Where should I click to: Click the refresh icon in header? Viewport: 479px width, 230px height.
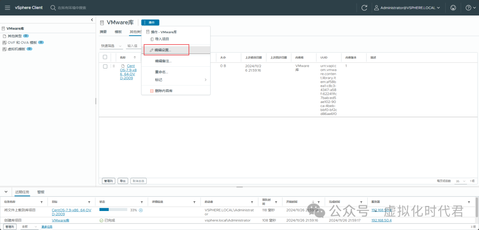[364, 8]
